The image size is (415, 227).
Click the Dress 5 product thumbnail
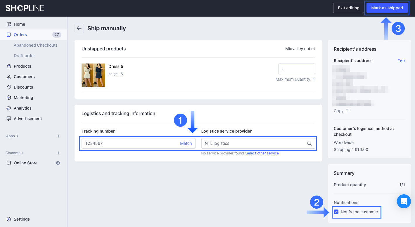pos(93,75)
